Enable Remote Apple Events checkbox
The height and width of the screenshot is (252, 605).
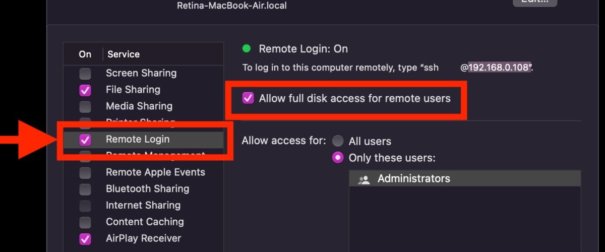[85, 173]
